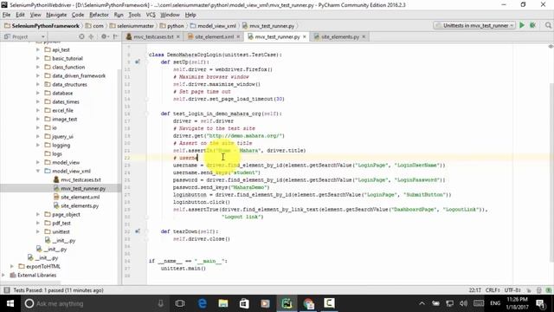Screen dimensions: 554x312
Task: Click SeleniumPythonFramework breadcrumb
Action: (x=42, y=26)
